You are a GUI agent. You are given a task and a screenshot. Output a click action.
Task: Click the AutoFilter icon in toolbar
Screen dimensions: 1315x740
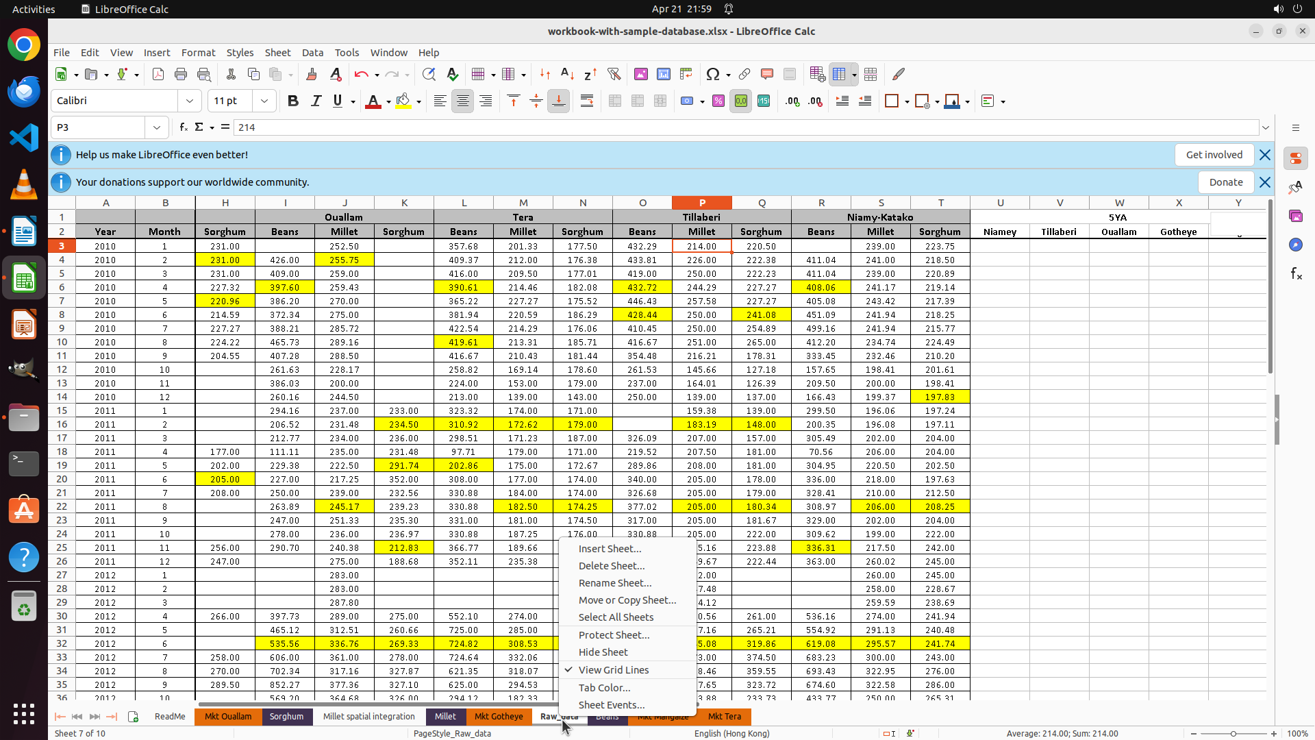(614, 74)
